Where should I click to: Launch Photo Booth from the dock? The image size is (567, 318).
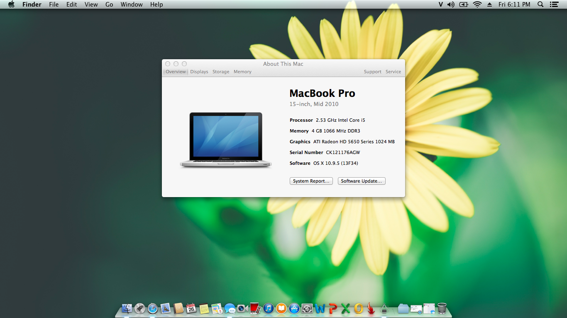click(256, 308)
